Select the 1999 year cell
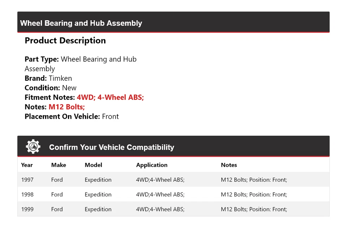Viewport: 347px width, 228px height. click(27, 210)
